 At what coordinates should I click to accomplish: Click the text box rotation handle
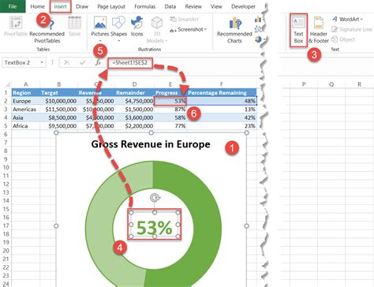[x=155, y=198]
